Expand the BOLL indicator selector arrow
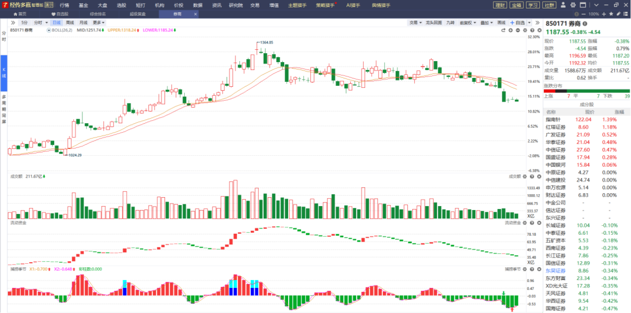Viewport: 631px width, 313px height. click(x=49, y=30)
